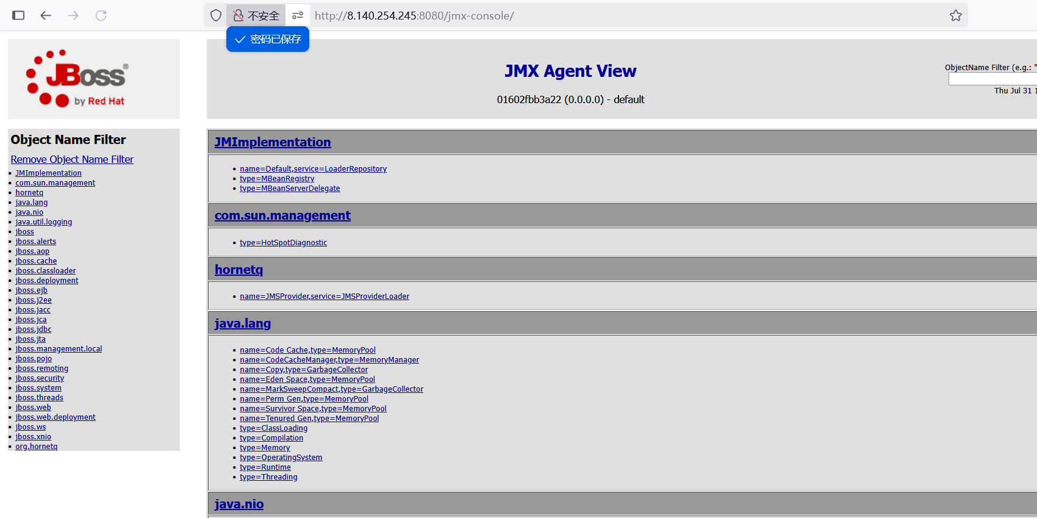
Task: Open type=Threading MBean link
Action: click(268, 477)
